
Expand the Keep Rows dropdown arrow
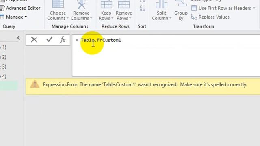click(x=112, y=18)
